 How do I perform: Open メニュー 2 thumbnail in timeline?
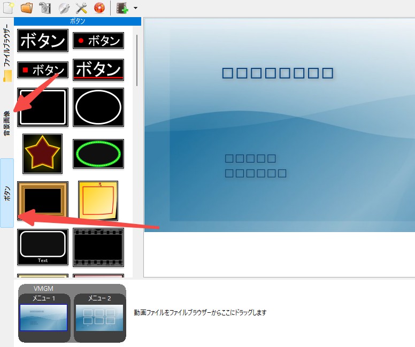(99, 318)
